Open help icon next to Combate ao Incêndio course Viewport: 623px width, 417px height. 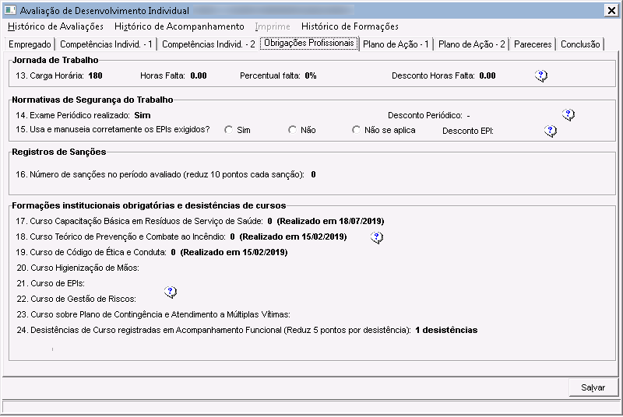[377, 237]
